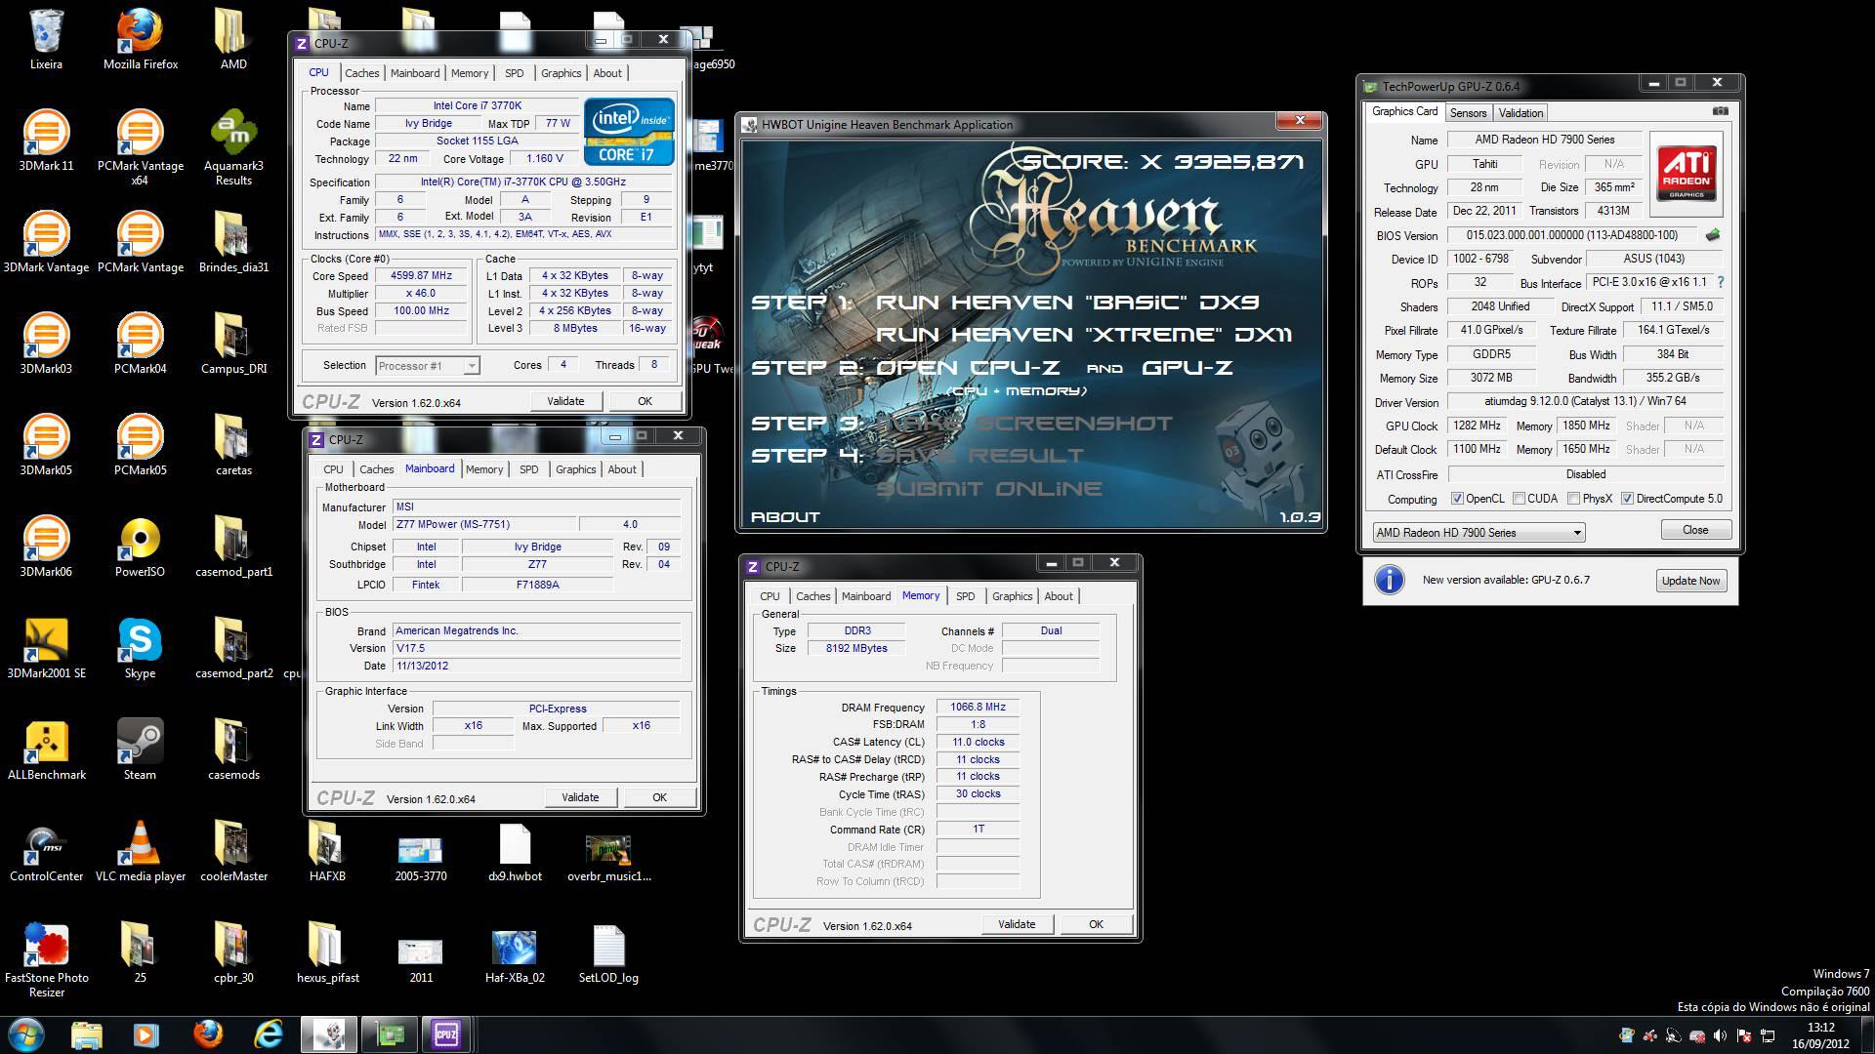1875x1054 pixels.
Task: Click Run Heaven Xtreme DX11 option
Action: tap(1084, 335)
